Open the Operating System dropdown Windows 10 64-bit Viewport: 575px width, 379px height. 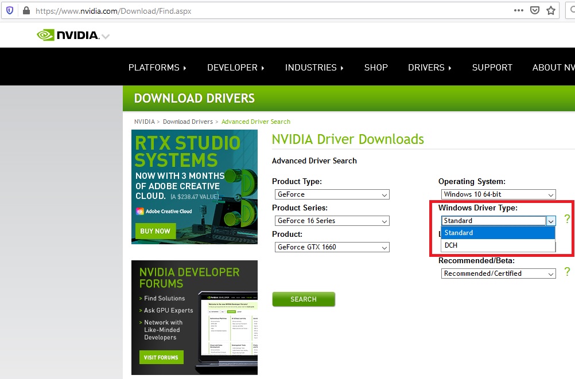[498, 194]
